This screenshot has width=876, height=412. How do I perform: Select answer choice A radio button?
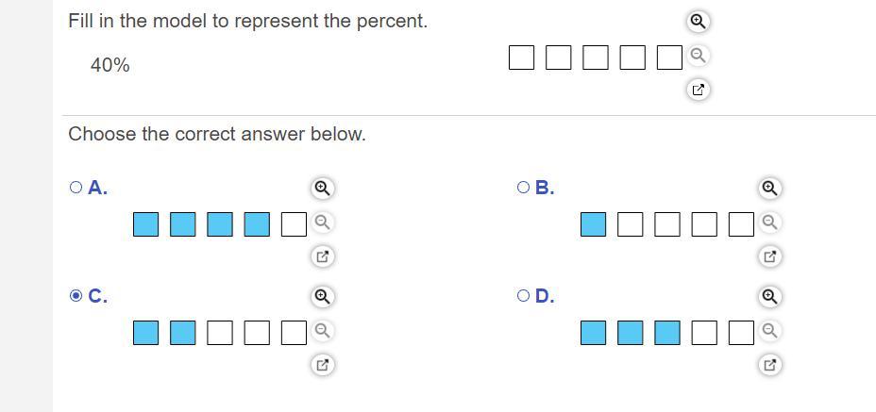click(x=76, y=188)
